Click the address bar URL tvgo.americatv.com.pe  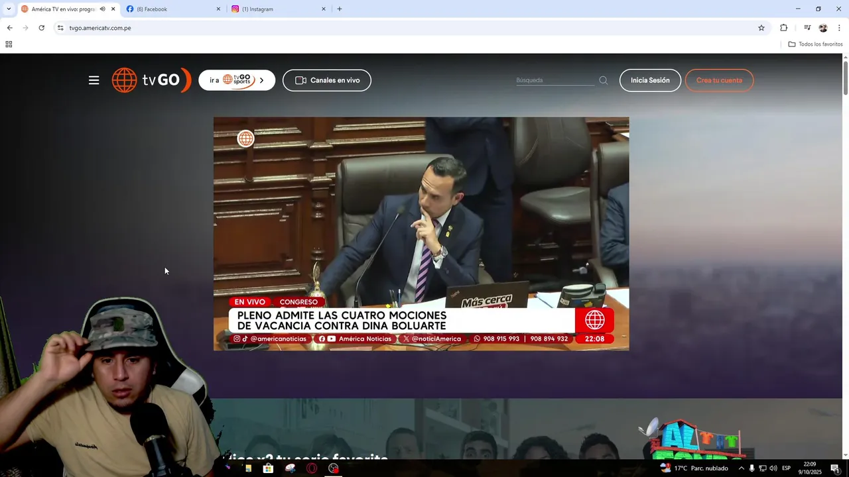[100, 28]
